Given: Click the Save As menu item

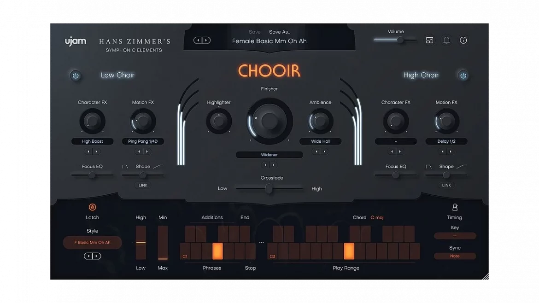Looking at the screenshot, I should pos(279,32).
